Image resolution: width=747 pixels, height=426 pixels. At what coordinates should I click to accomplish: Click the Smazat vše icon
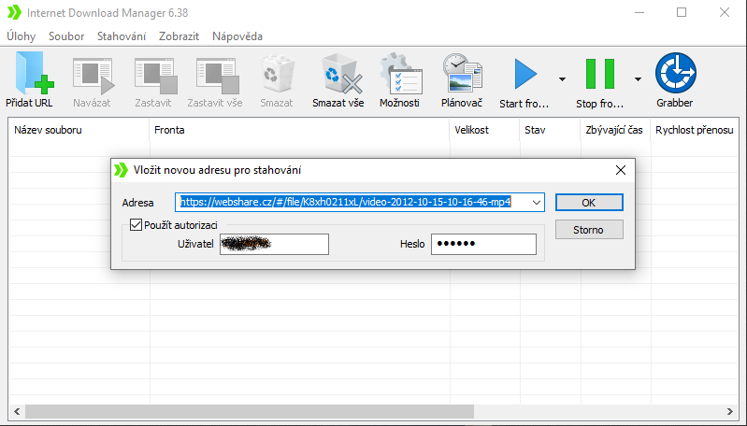341,74
